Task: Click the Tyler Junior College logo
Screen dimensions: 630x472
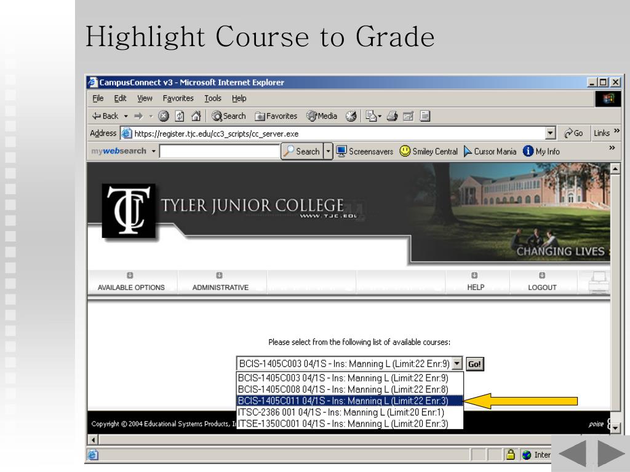Action: click(129, 211)
